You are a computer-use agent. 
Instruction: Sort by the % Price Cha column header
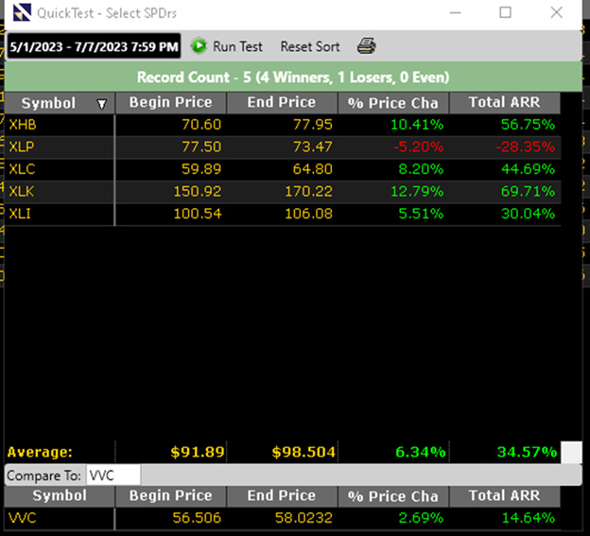pyautogui.click(x=392, y=103)
